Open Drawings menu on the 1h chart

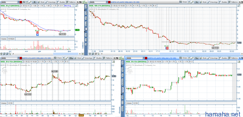(212, 2)
